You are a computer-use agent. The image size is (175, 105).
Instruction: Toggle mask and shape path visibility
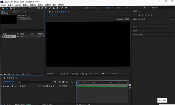(80, 73)
